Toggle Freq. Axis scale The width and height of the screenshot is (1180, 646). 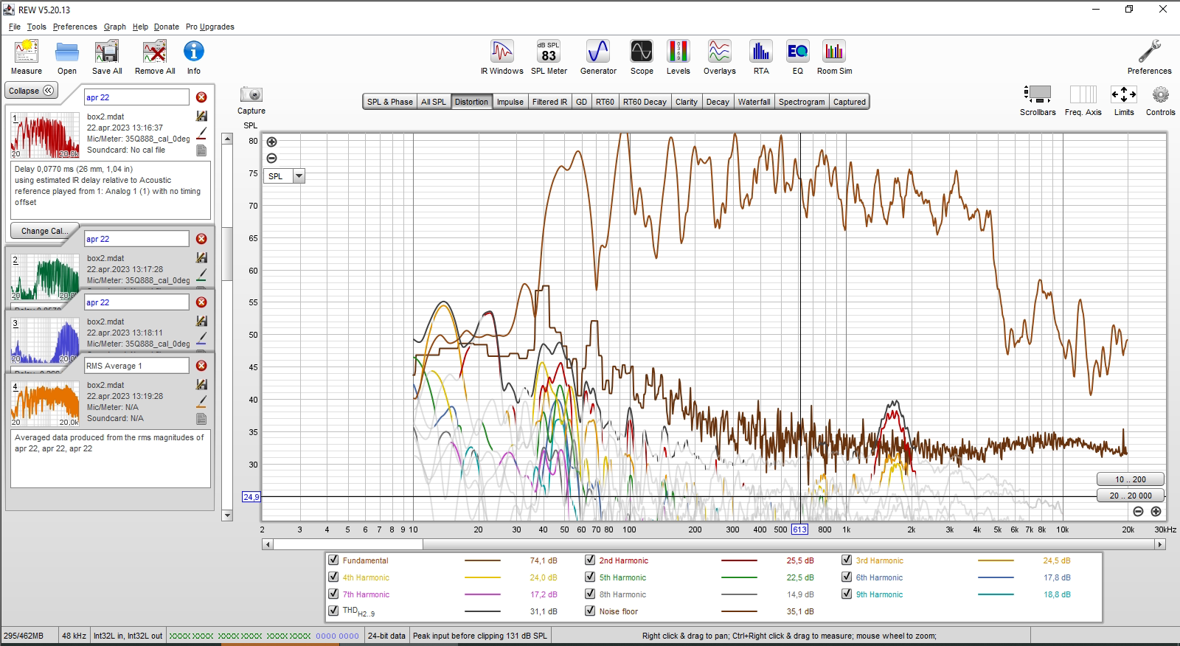pyautogui.click(x=1083, y=100)
